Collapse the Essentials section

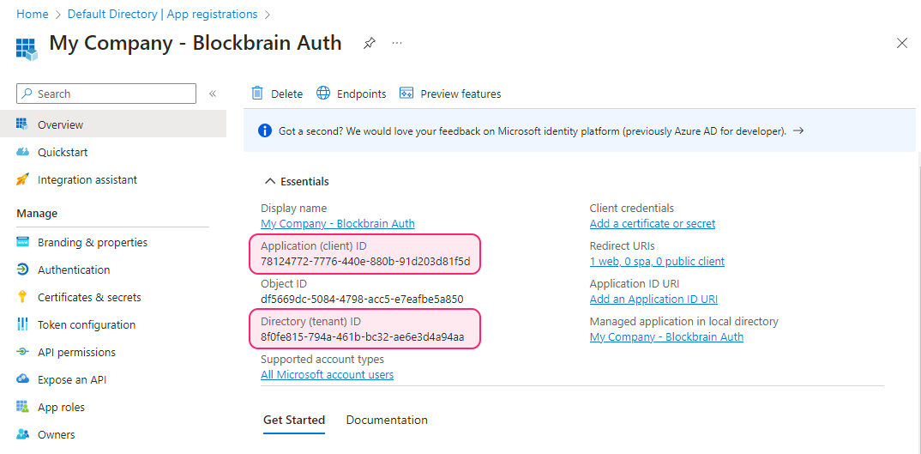click(x=296, y=181)
